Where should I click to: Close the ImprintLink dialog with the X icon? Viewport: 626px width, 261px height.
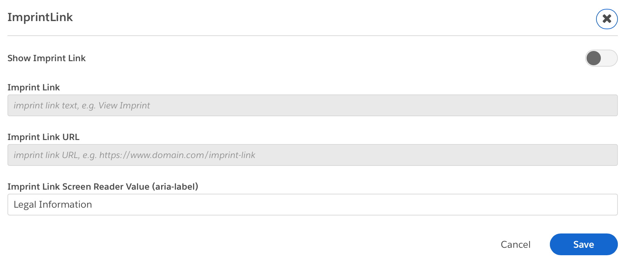[607, 19]
